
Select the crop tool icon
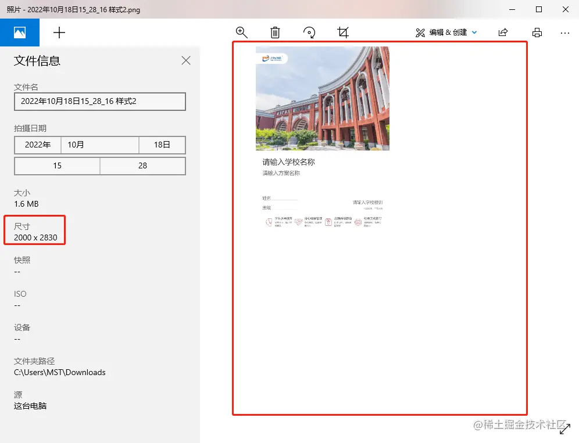(x=343, y=33)
